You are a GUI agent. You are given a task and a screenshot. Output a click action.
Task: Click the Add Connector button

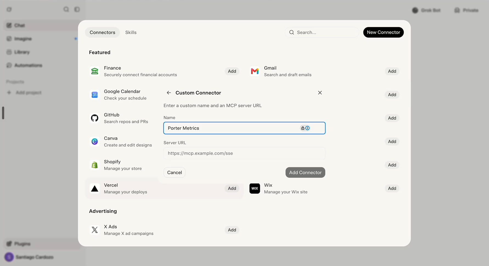click(x=305, y=173)
